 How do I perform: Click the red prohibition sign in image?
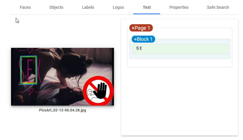point(98,91)
